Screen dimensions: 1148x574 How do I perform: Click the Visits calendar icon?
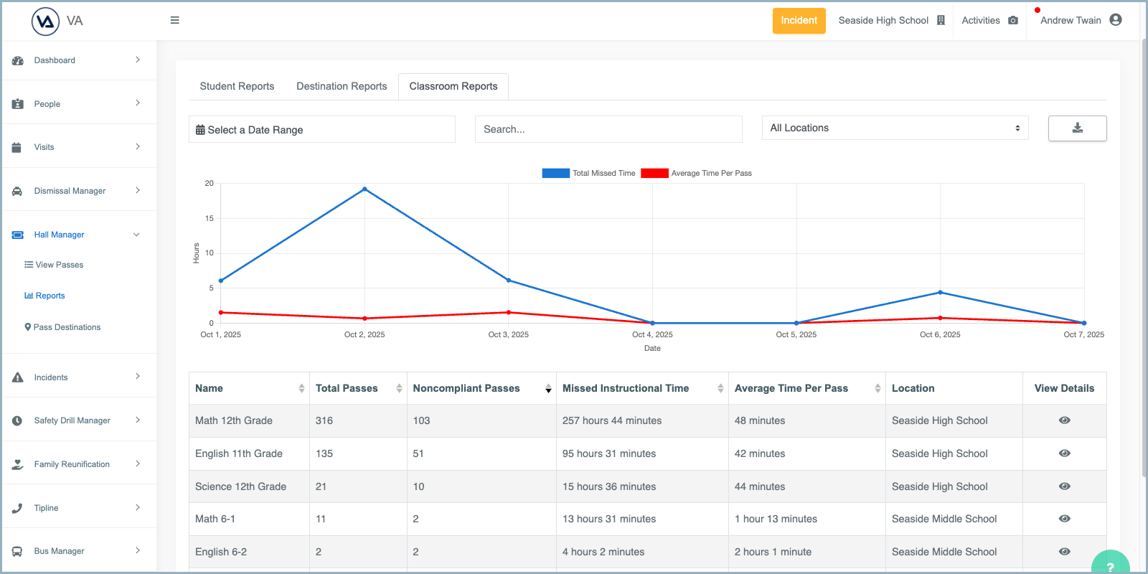coord(17,147)
